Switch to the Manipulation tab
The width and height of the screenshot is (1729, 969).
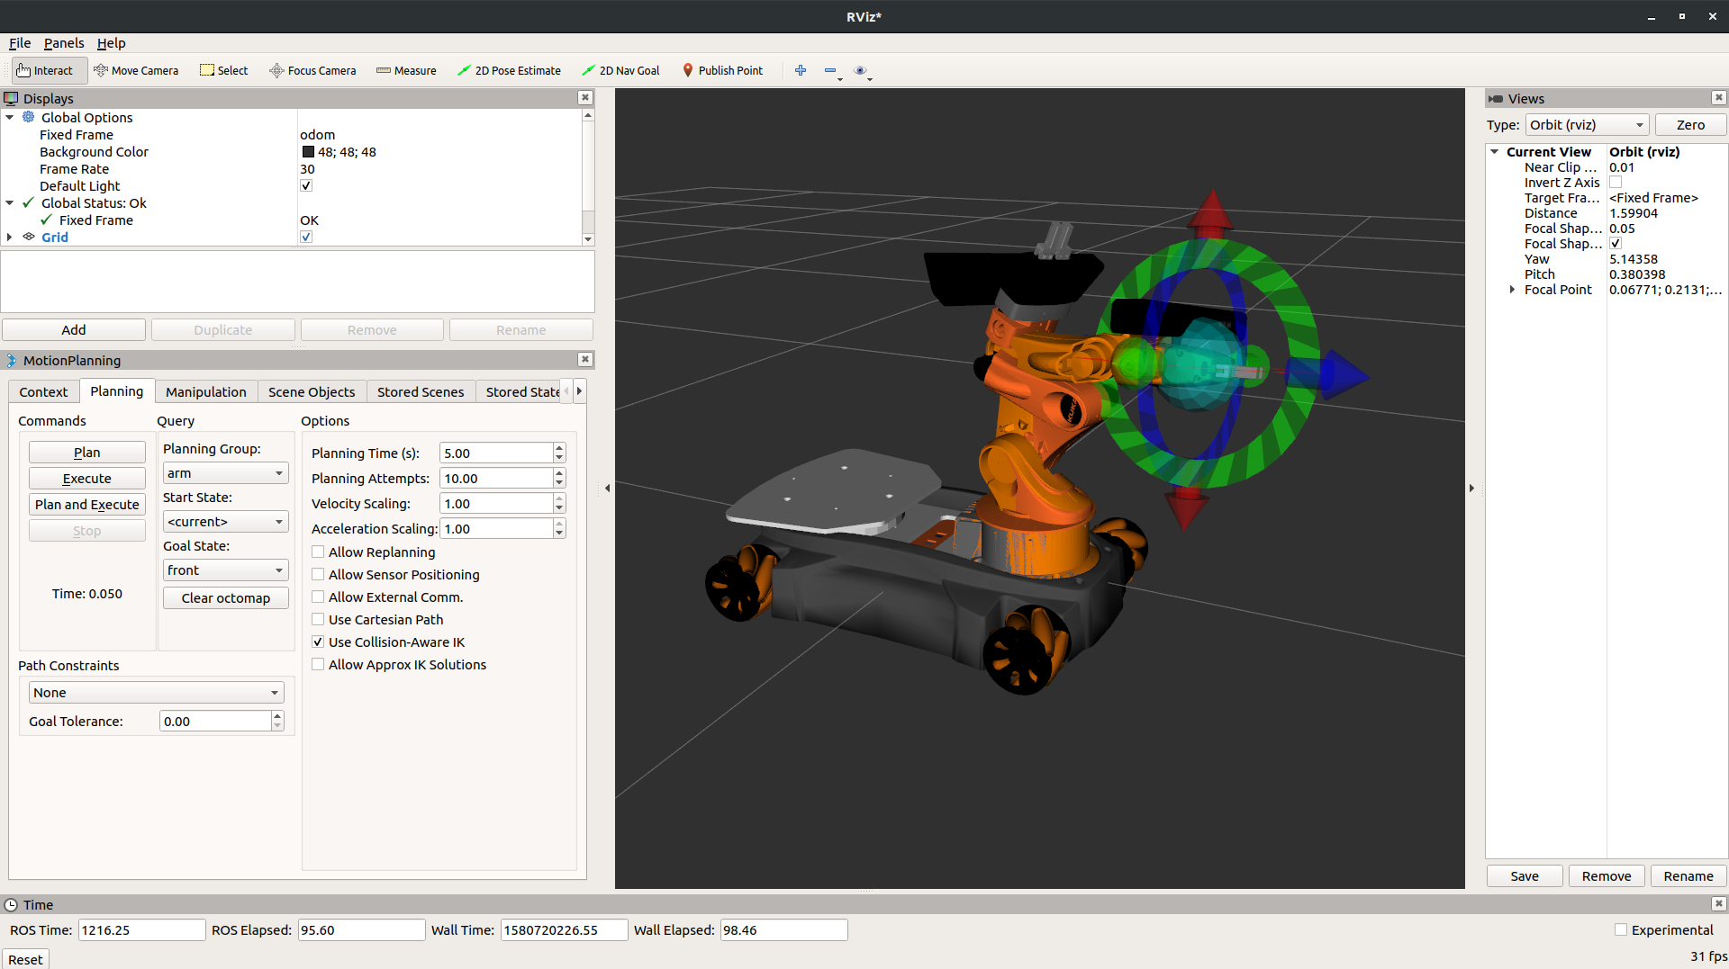[x=205, y=391]
